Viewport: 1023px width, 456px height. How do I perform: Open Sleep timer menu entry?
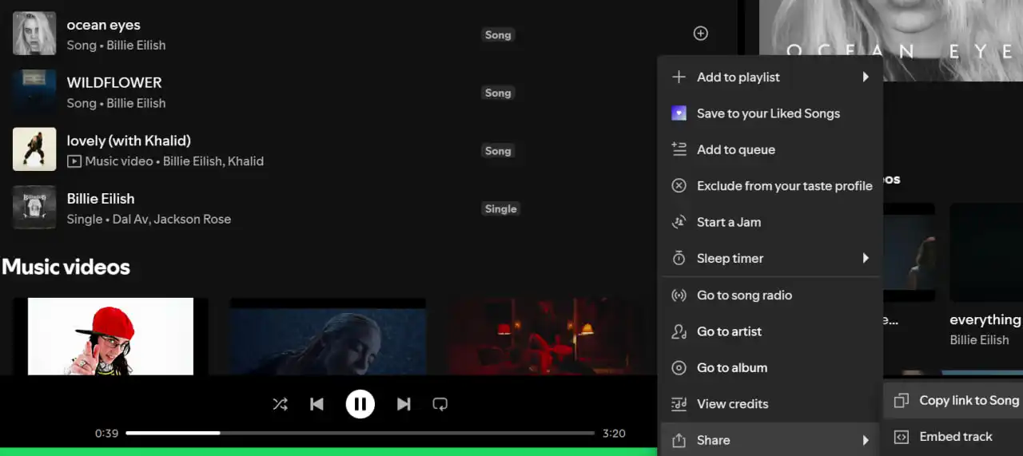770,259
